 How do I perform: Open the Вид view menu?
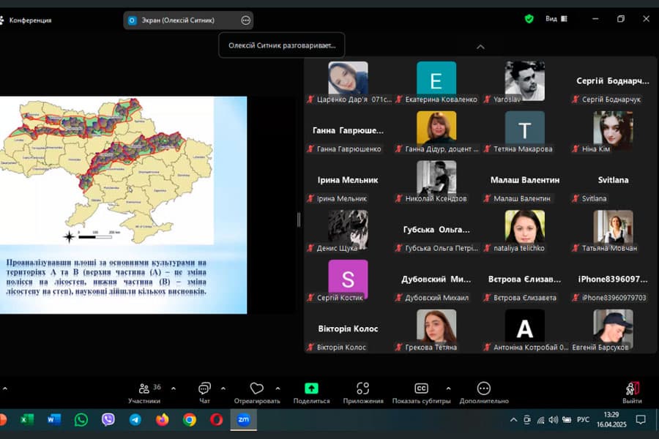[x=555, y=19]
